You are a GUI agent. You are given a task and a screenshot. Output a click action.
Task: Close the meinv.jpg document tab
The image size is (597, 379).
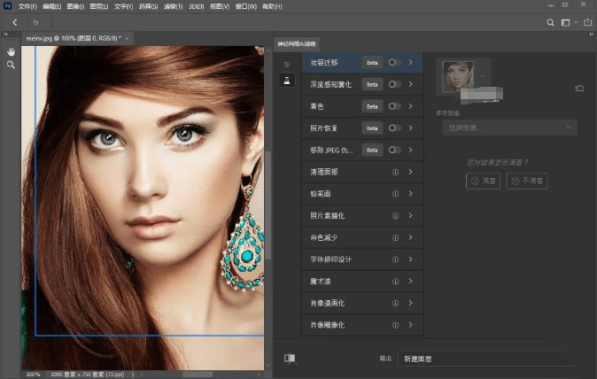(127, 38)
